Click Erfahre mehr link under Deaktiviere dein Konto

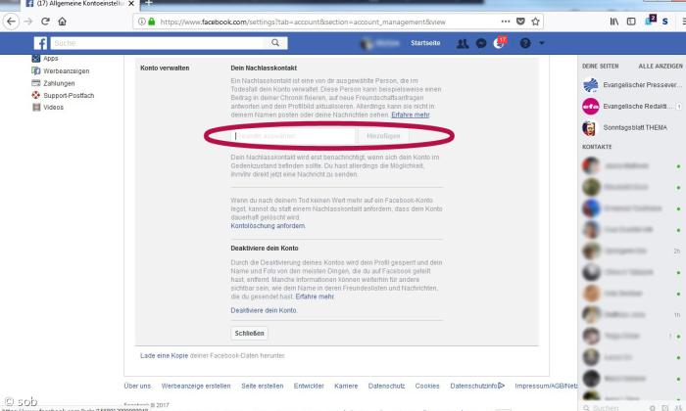tap(315, 297)
